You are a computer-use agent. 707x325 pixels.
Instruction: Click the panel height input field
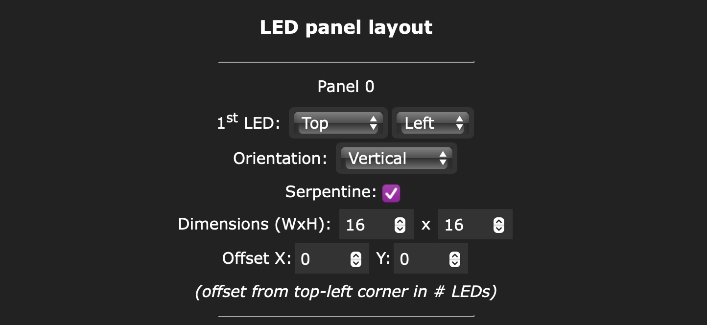coord(465,224)
